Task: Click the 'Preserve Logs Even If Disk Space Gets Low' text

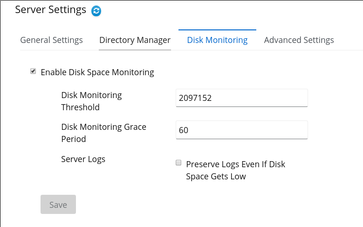Action: [x=235, y=170]
